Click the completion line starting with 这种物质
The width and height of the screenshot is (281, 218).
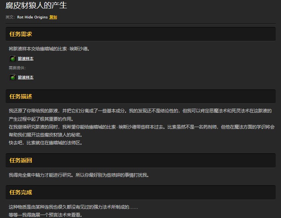click(x=73, y=207)
